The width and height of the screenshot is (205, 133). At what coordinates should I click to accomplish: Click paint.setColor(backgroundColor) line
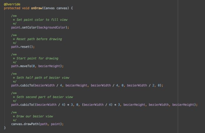pyautogui.click(x=40, y=28)
